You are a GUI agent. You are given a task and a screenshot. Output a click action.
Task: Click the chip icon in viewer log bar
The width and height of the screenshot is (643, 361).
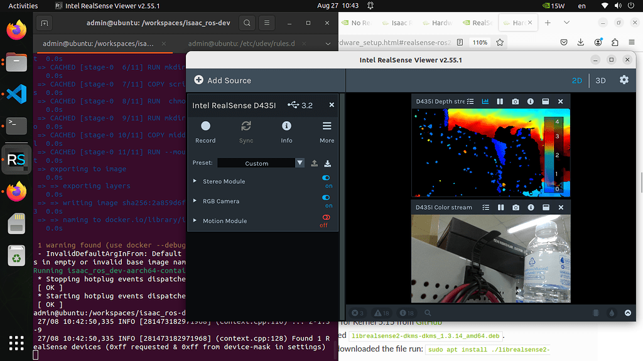596,313
